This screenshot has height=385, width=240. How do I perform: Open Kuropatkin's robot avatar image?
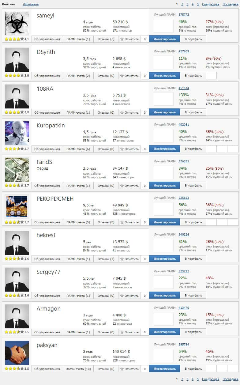[x=17, y=133]
